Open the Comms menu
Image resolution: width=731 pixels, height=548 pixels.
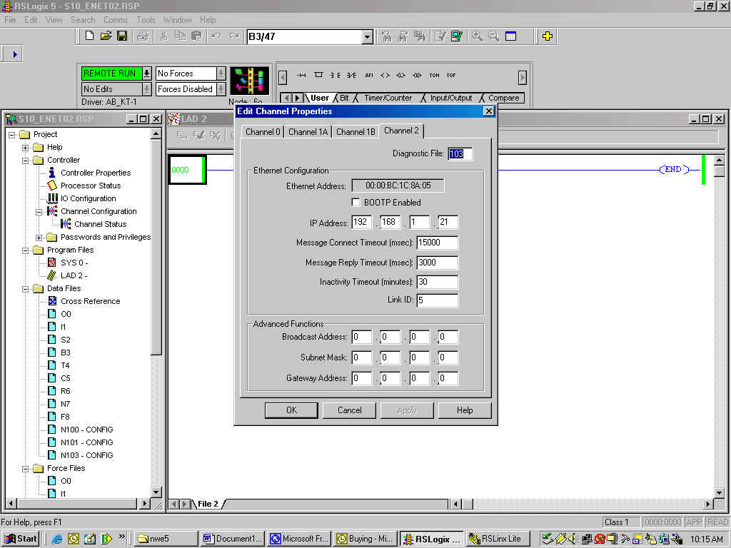[x=116, y=19]
